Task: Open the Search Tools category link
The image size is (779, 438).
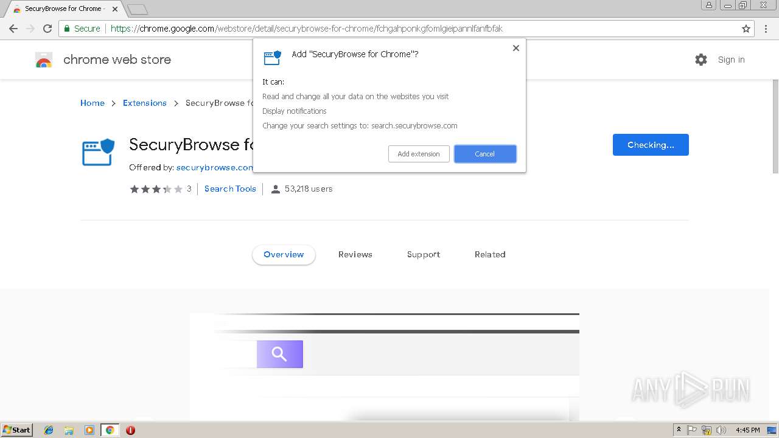Action: 230,189
